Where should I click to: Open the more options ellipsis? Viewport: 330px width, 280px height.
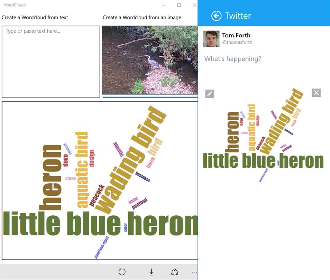(194, 272)
